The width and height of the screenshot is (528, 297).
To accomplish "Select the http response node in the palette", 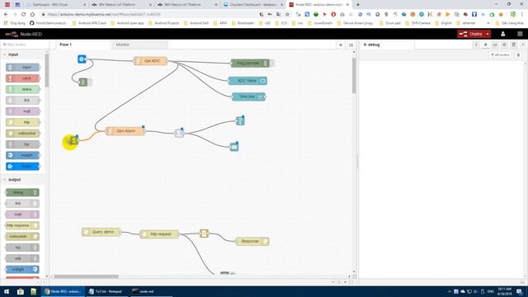I will (x=22, y=225).
